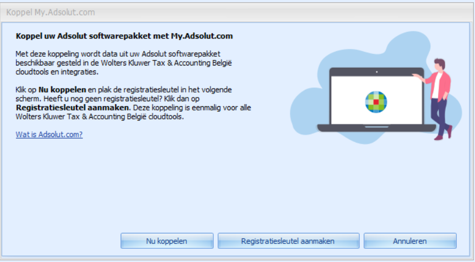Viewport: 475px width, 262px height.
Task: Click the person's head in the illustration
Action: (x=439, y=64)
